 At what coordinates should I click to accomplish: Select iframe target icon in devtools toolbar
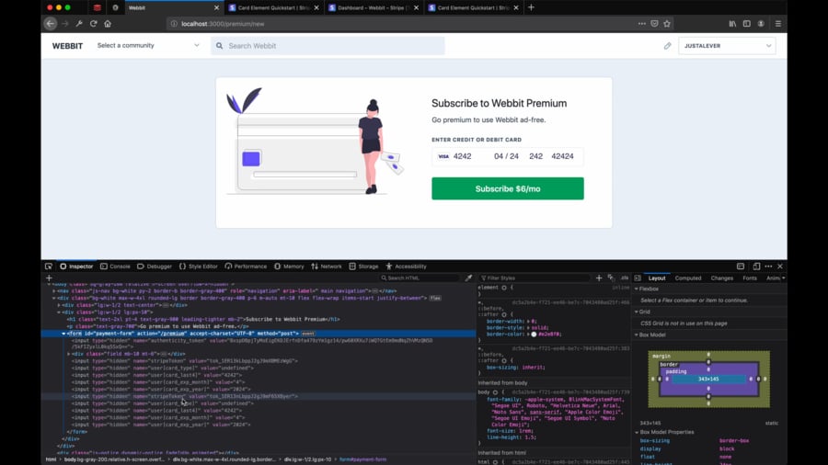(741, 267)
